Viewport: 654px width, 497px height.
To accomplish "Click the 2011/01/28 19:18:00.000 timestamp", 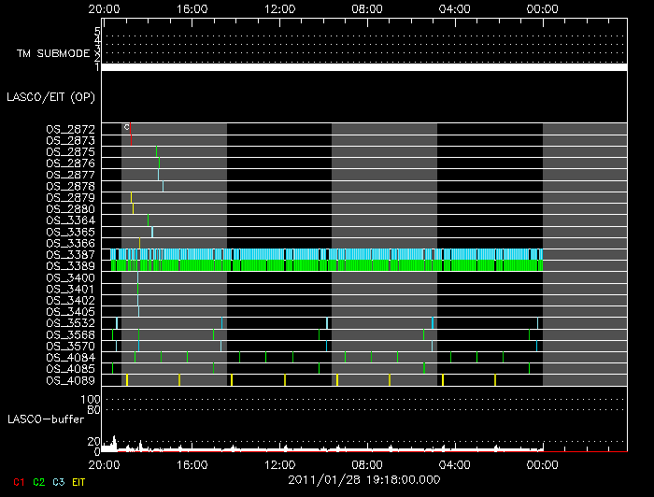I will tap(363, 478).
